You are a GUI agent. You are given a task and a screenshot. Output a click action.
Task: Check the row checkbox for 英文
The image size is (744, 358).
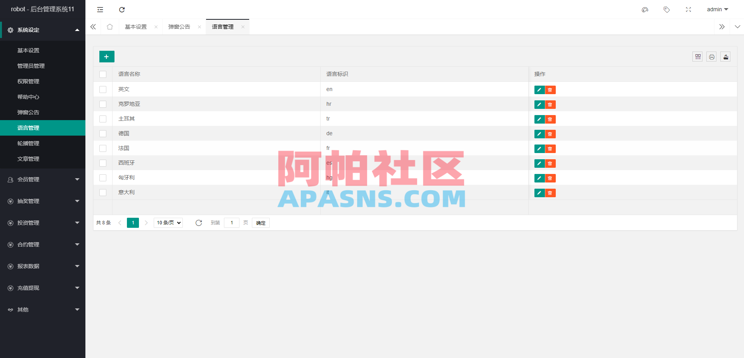pos(103,89)
